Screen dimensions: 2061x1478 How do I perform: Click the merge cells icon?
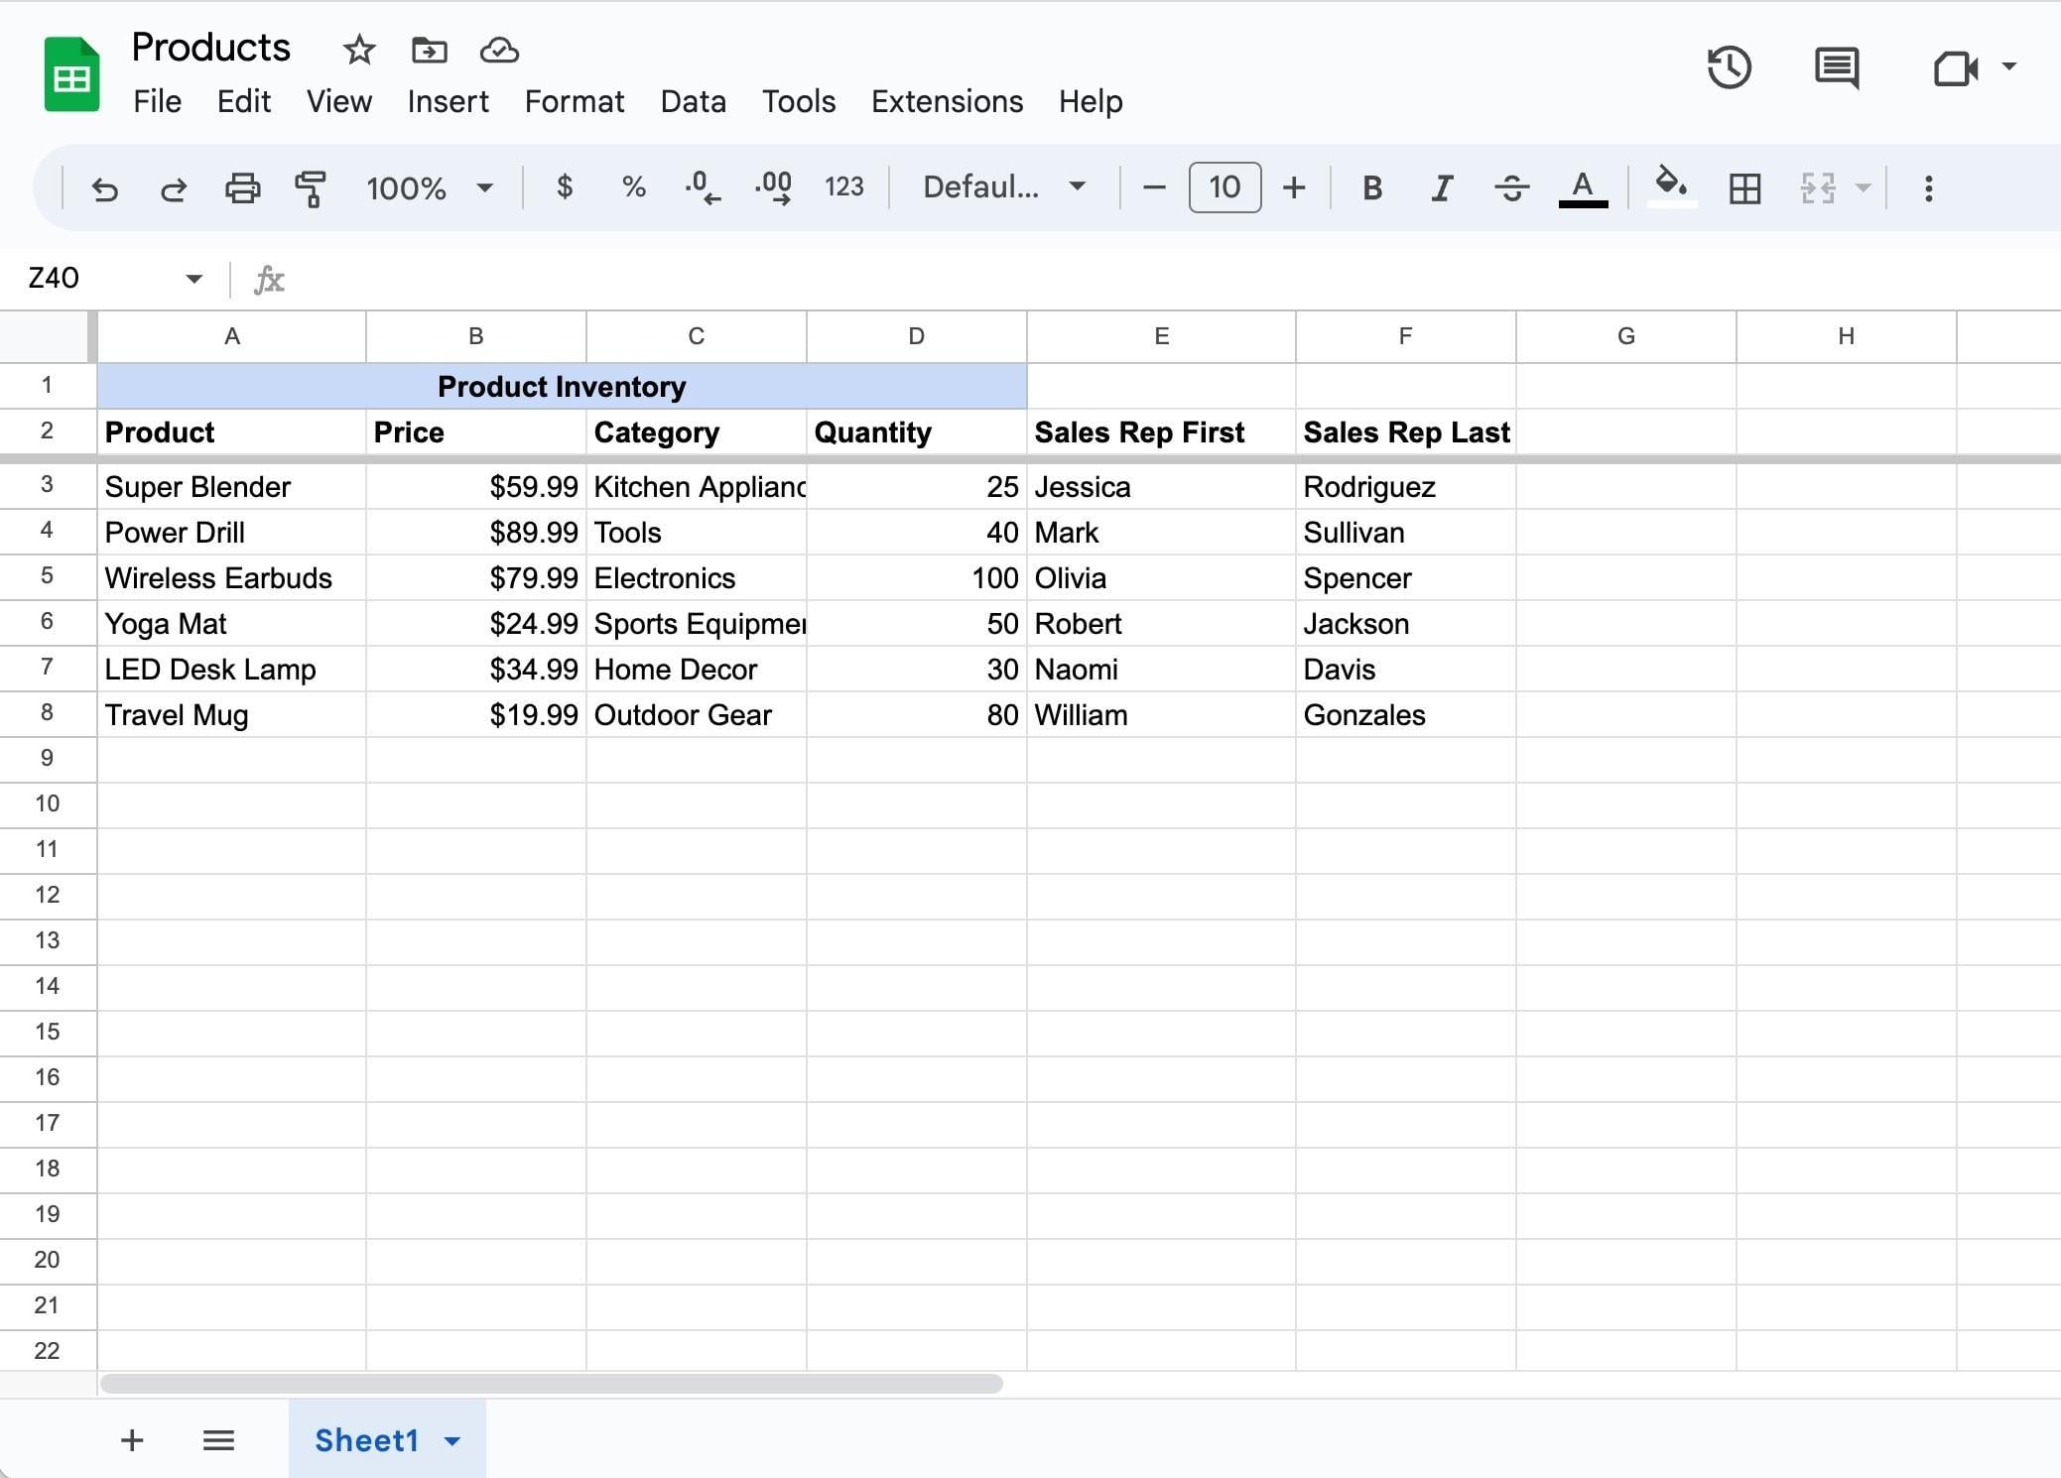click(x=1818, y=188)
